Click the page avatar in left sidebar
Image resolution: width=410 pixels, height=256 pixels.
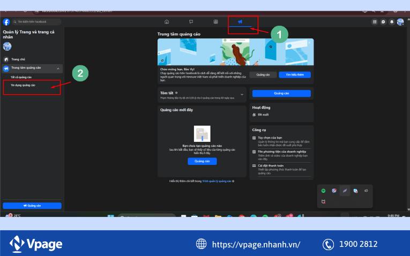click(8, 47)
